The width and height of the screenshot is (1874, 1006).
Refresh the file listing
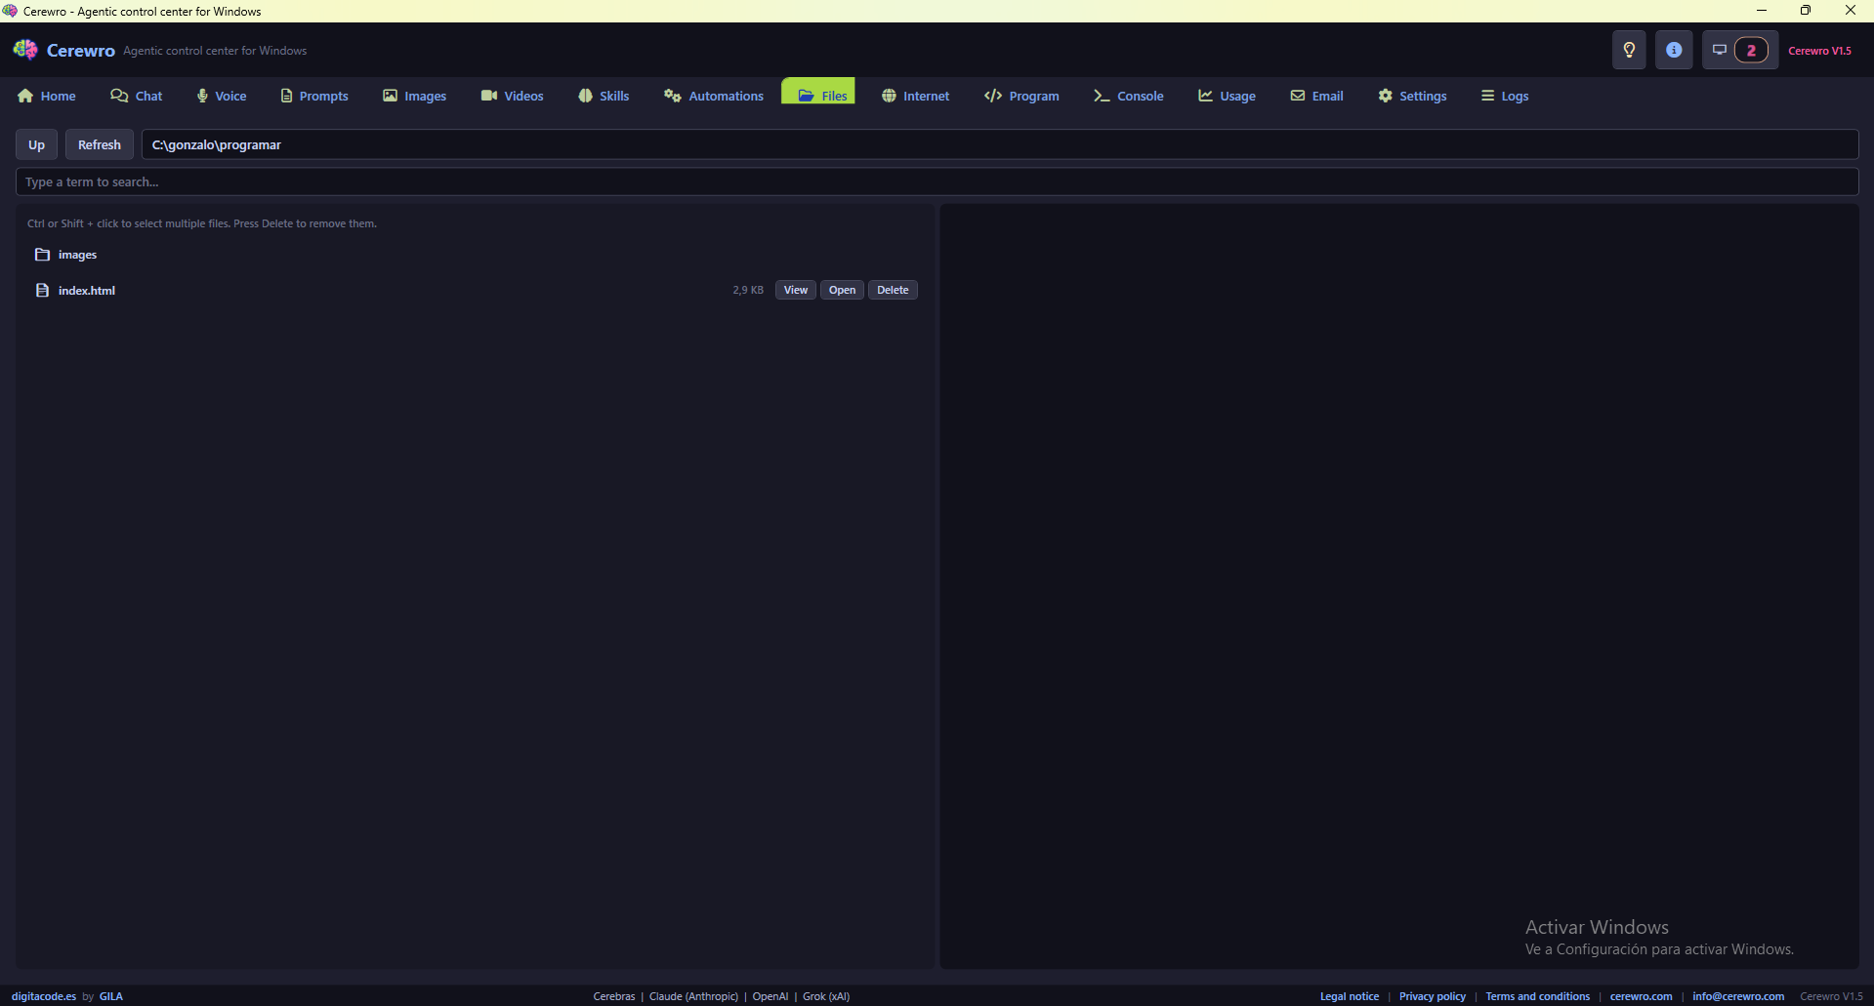99,143
